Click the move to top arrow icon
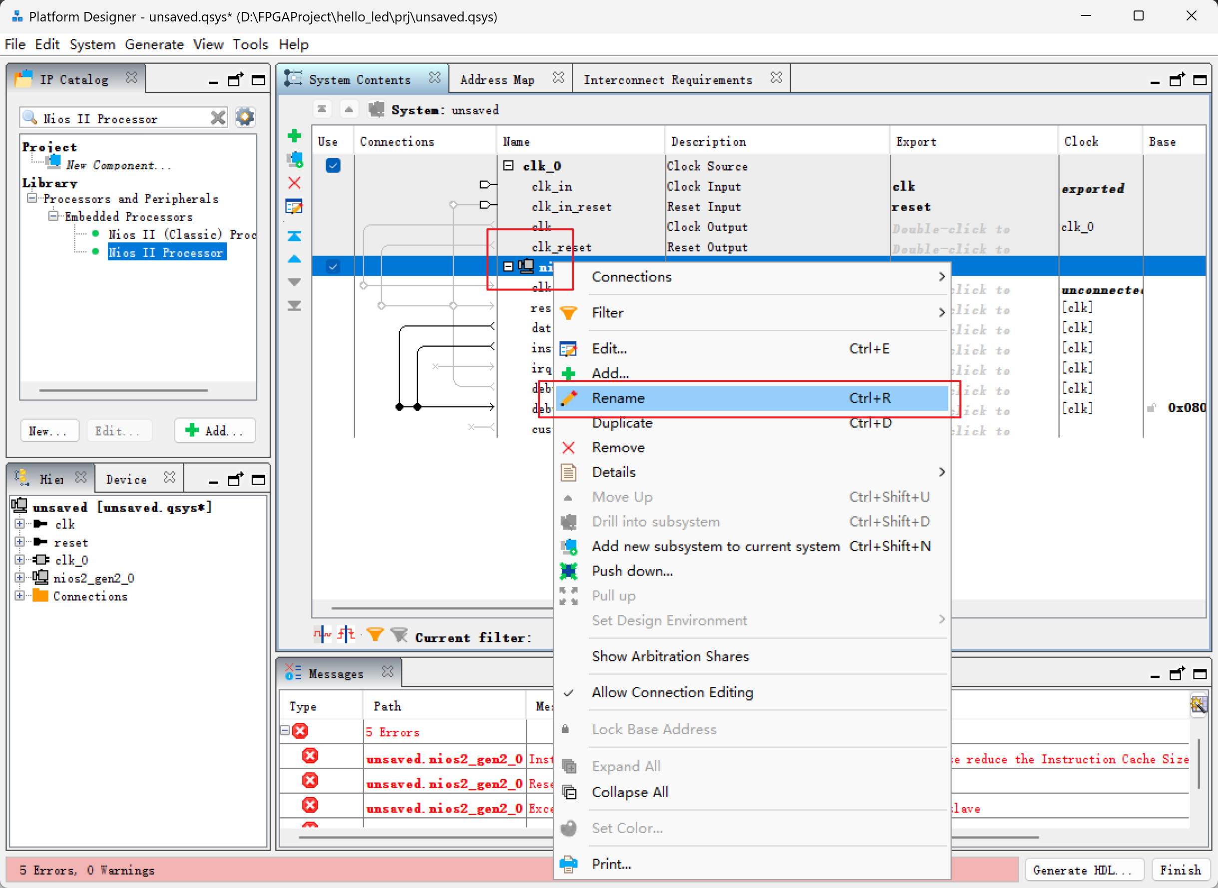Viewport: 1218px width, 888px height. pos(294,236)
